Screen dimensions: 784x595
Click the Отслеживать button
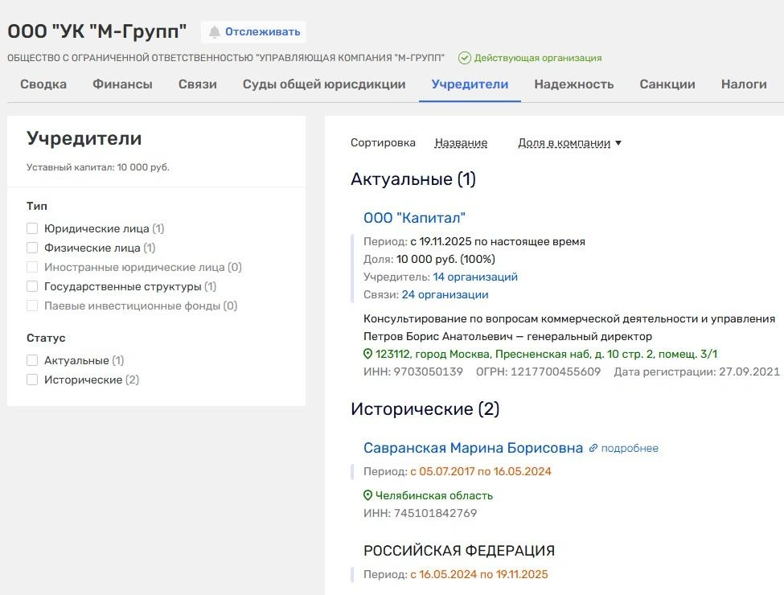point(254,32)
